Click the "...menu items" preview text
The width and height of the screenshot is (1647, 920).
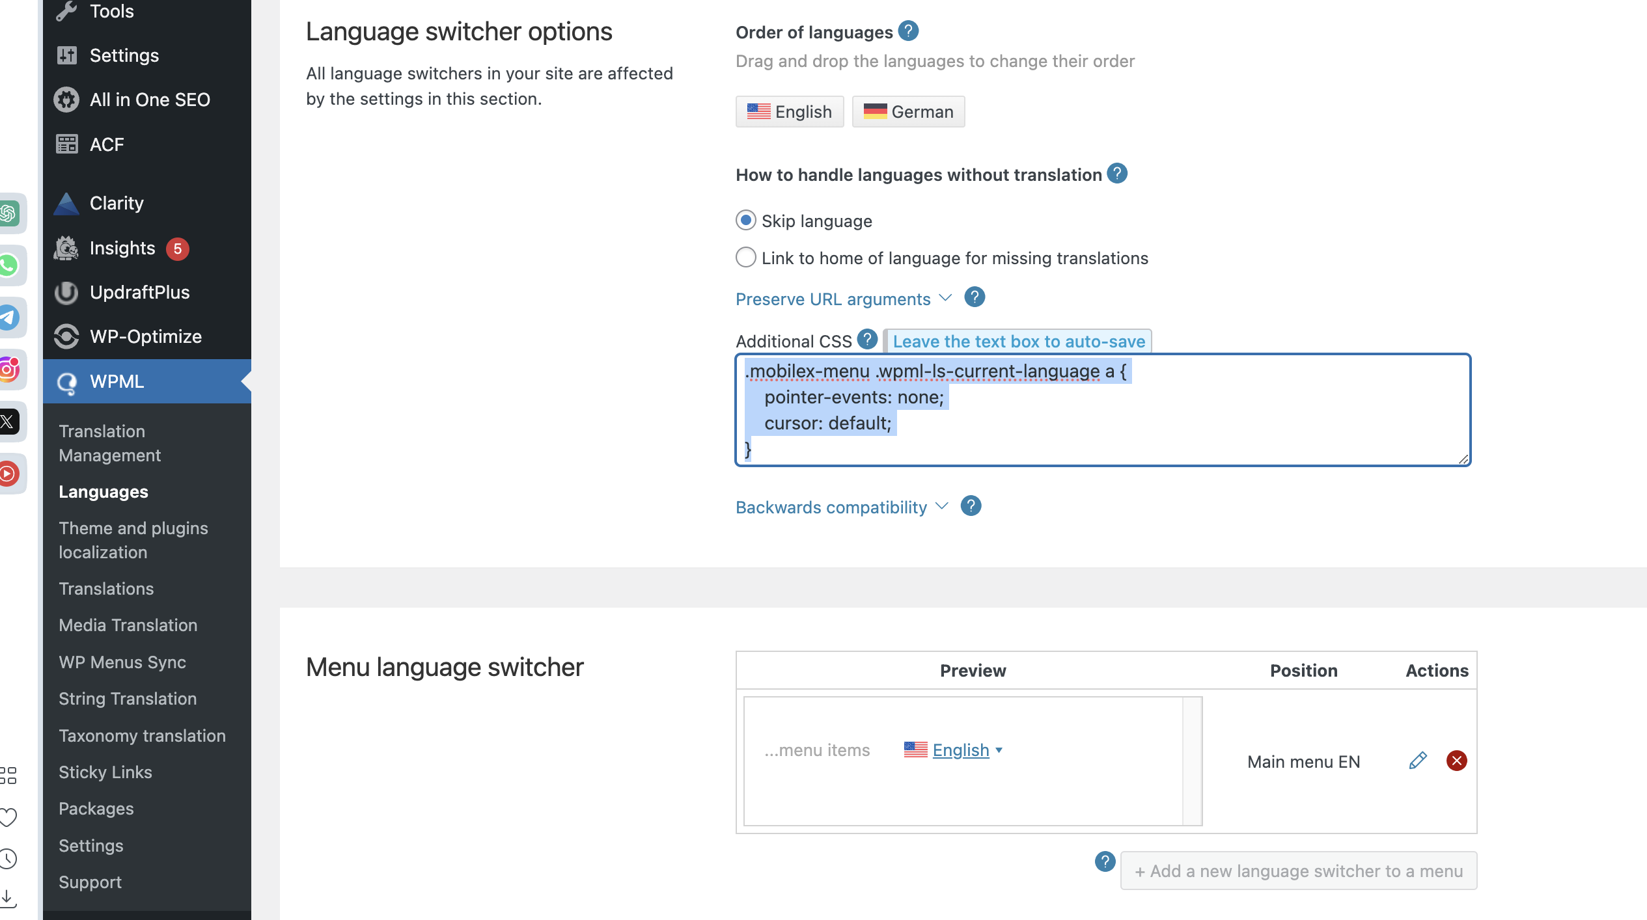[817, 750]
